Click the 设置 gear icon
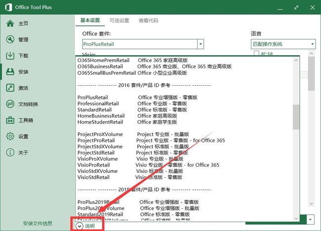321x231 pixels. (10, 136)
